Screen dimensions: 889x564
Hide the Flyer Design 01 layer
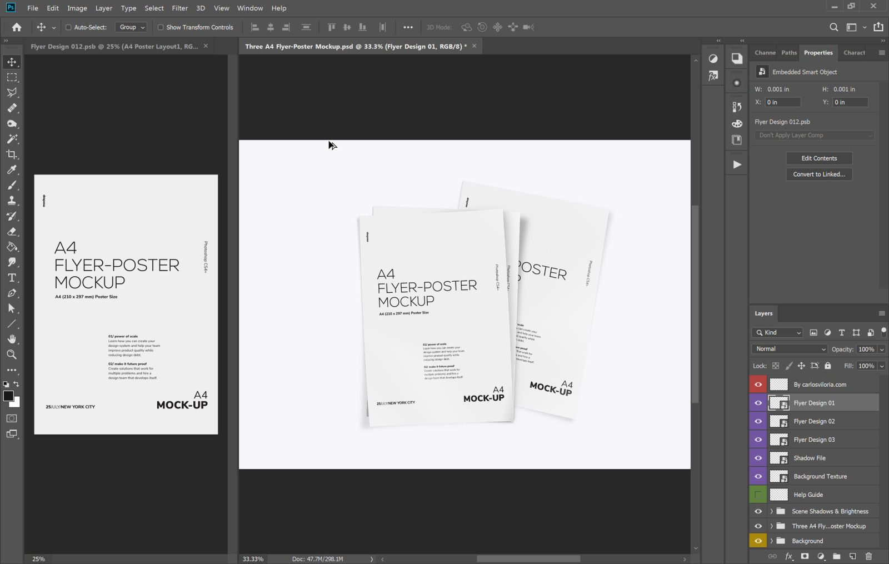[758, 403]
